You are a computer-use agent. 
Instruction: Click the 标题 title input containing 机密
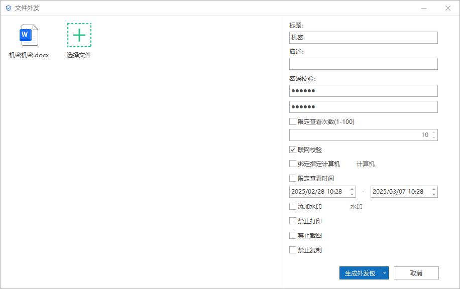click(x=364, y=37)
